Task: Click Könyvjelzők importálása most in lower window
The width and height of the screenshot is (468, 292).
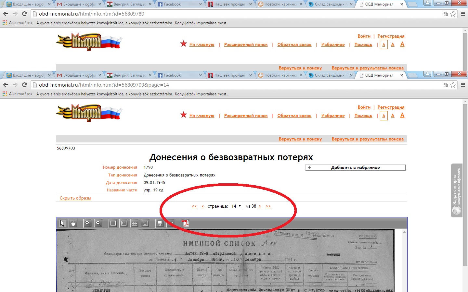Action: point(202,94)
